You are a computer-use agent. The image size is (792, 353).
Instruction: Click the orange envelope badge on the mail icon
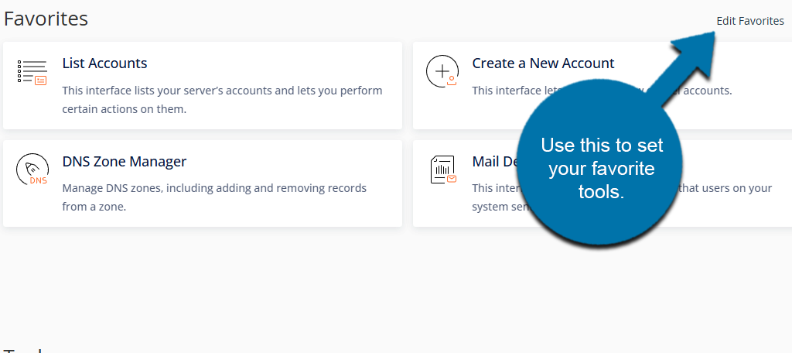[x=452, y=178]
